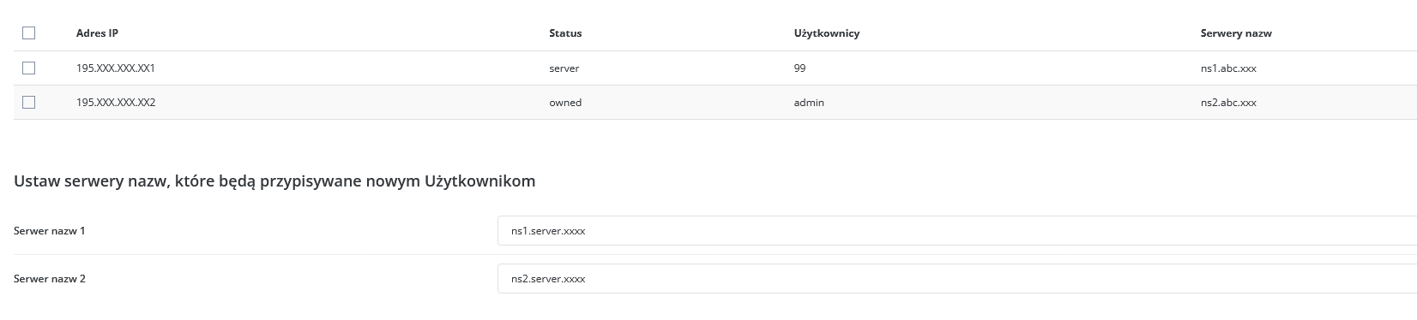Click heading 'Ustaw serwery nazw' section title
Viewport: 1417px width, 320px height.
pos(274,181)
